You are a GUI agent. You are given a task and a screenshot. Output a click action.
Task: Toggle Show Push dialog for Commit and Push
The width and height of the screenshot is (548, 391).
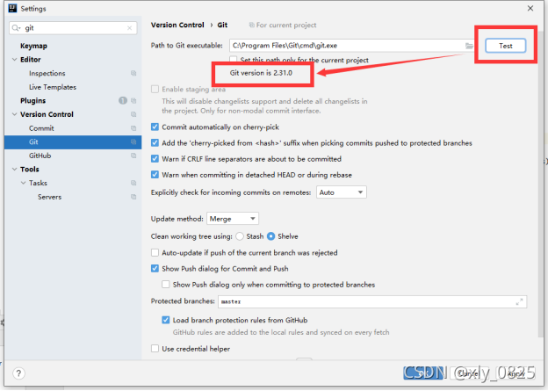[155, 269]
